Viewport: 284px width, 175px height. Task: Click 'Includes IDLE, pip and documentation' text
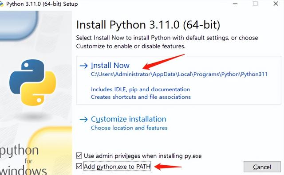(140, 89)
